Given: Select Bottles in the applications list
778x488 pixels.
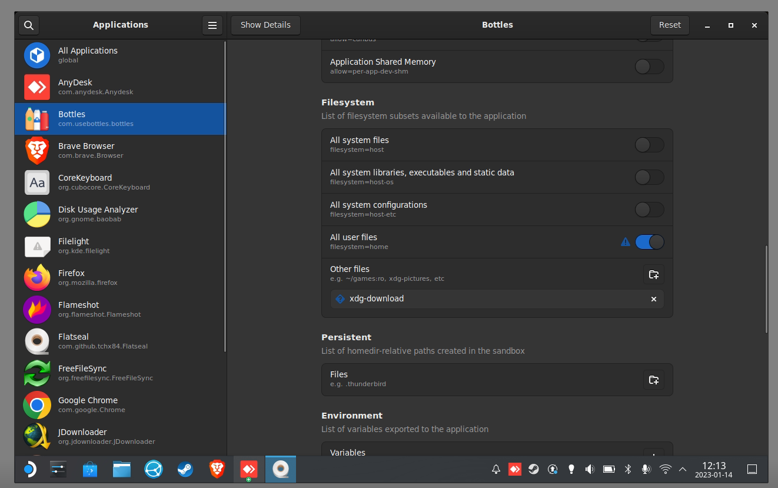Looking at the screenshot, I should coord(120,119).
